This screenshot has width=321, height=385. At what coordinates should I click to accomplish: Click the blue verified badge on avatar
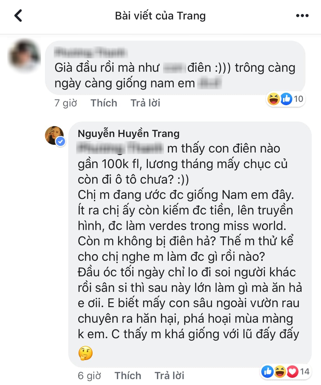(x=60, y=142)
